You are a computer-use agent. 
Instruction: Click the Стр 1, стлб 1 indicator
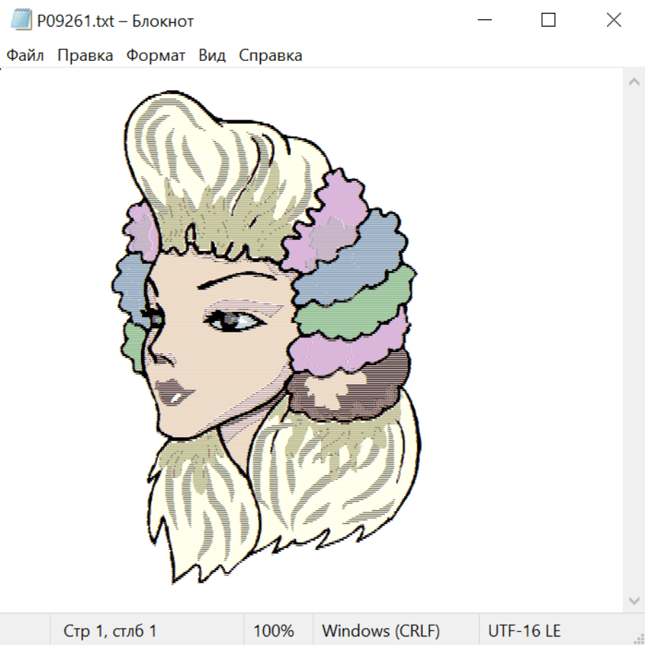pyautogui.click(x=110, y=631)
